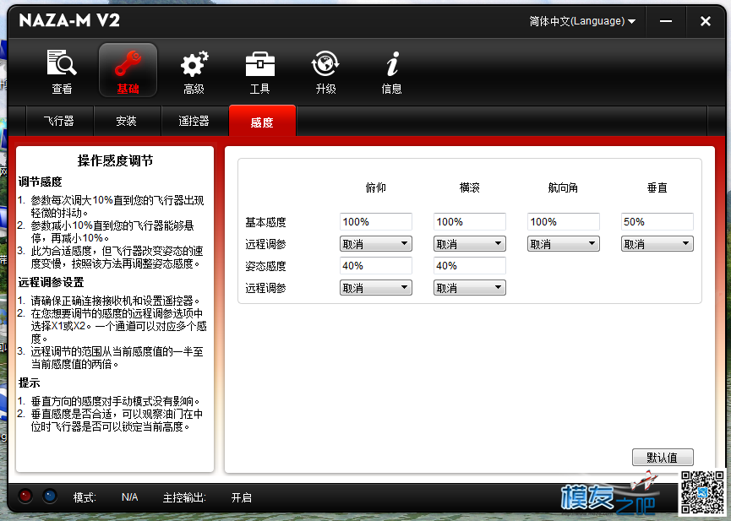Click the 提示 section heading
The width and height of the screenshot is (731, 521).
(29, 383)
